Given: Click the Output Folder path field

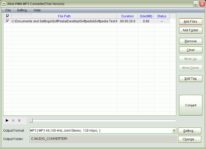Looking at the screenshot, I should pos(103,139).
